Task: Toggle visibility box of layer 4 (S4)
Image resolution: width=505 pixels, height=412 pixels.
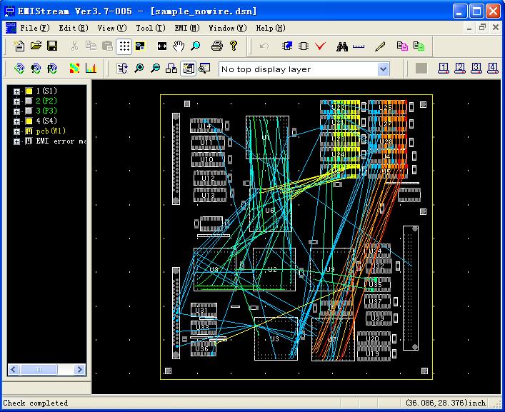Action: [29, 121]
